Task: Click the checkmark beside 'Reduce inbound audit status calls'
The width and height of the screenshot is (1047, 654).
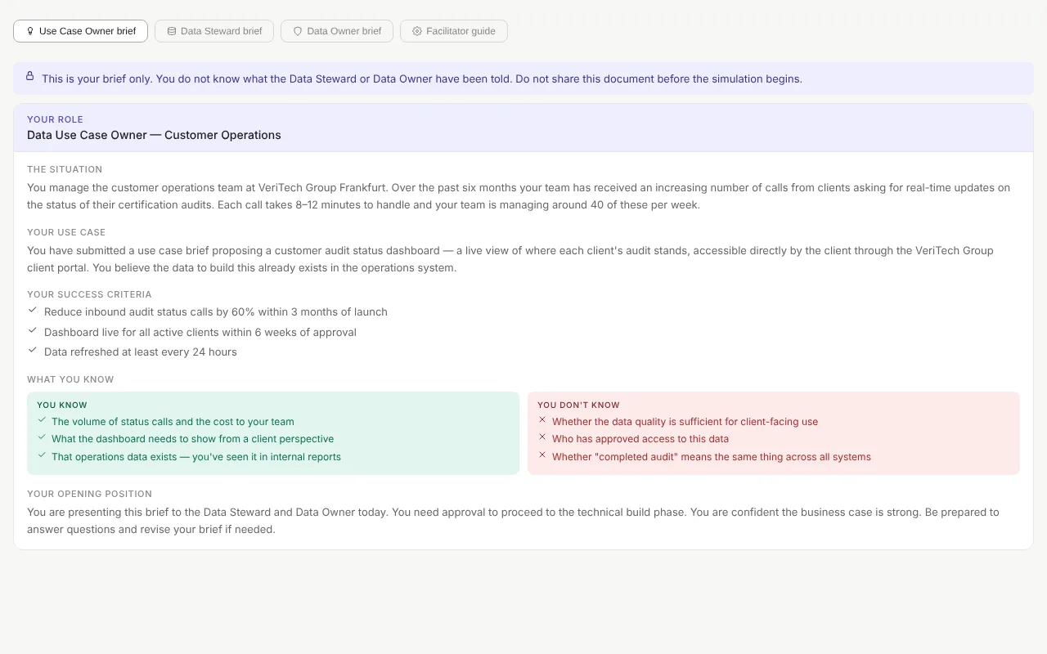Action: [x=33, y=311]
